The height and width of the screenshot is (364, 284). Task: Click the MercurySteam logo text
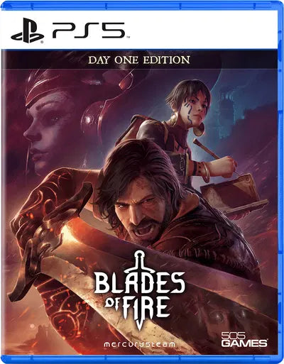139,344
